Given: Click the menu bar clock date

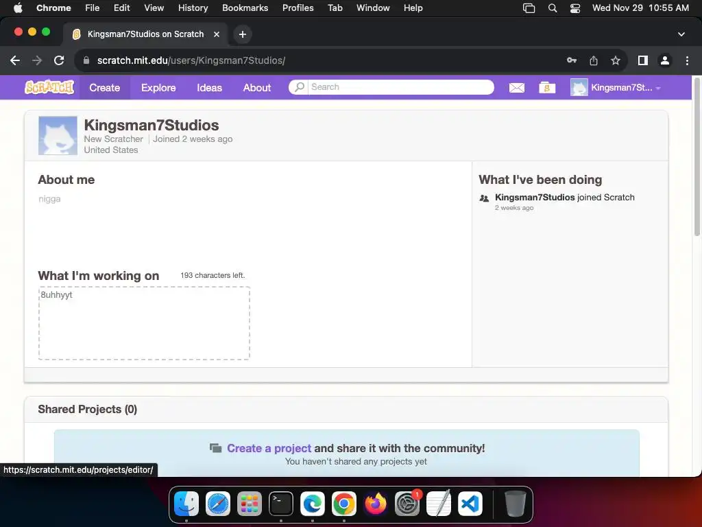Looking at the screenshot, I should pyautogui.click(x=640, y=8).
